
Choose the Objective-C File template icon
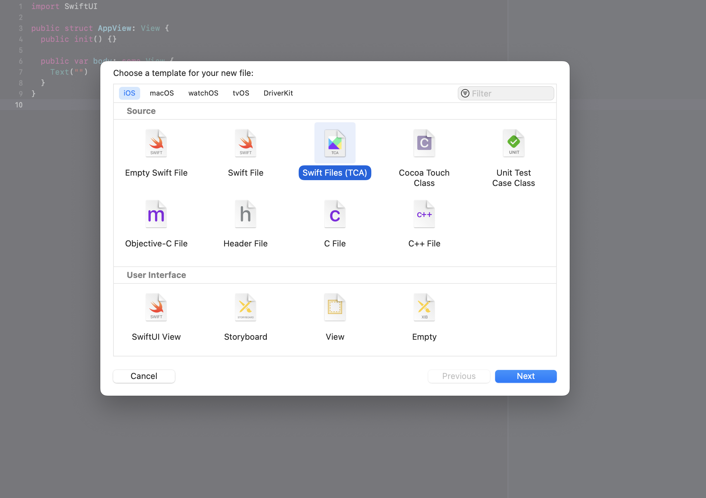(156, 214)
